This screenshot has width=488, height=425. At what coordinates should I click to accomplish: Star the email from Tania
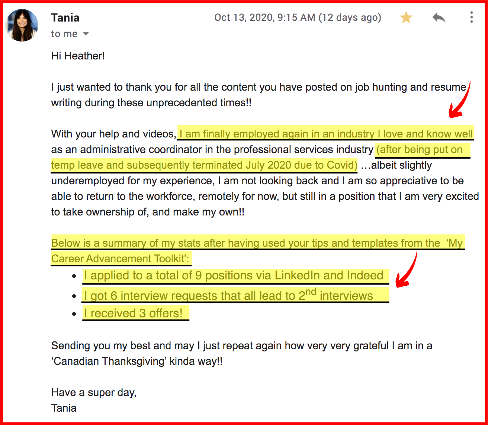tap(406, 17)
